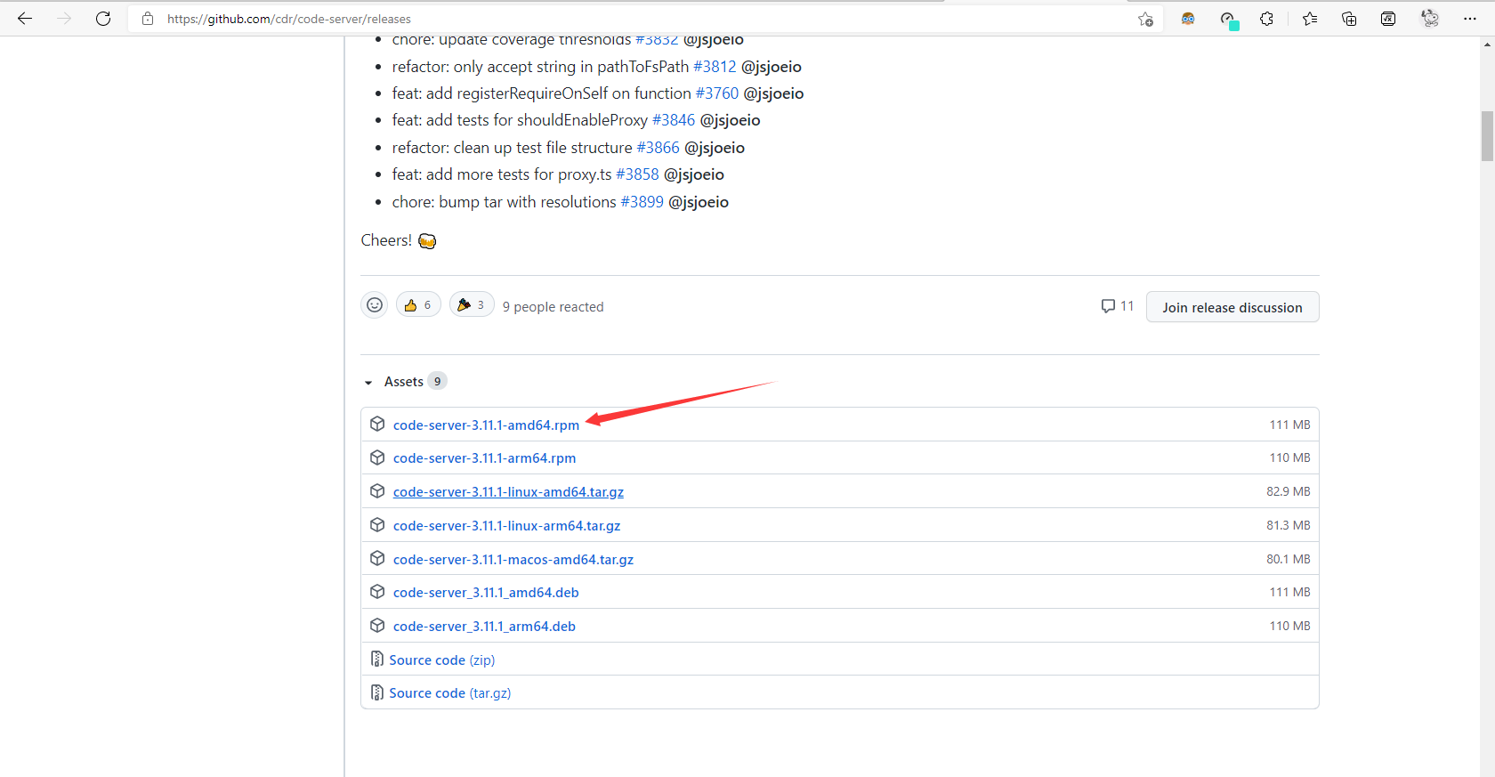
Task: Download code-server_3.11.1_arm64.deb
Action: [484, 627]
